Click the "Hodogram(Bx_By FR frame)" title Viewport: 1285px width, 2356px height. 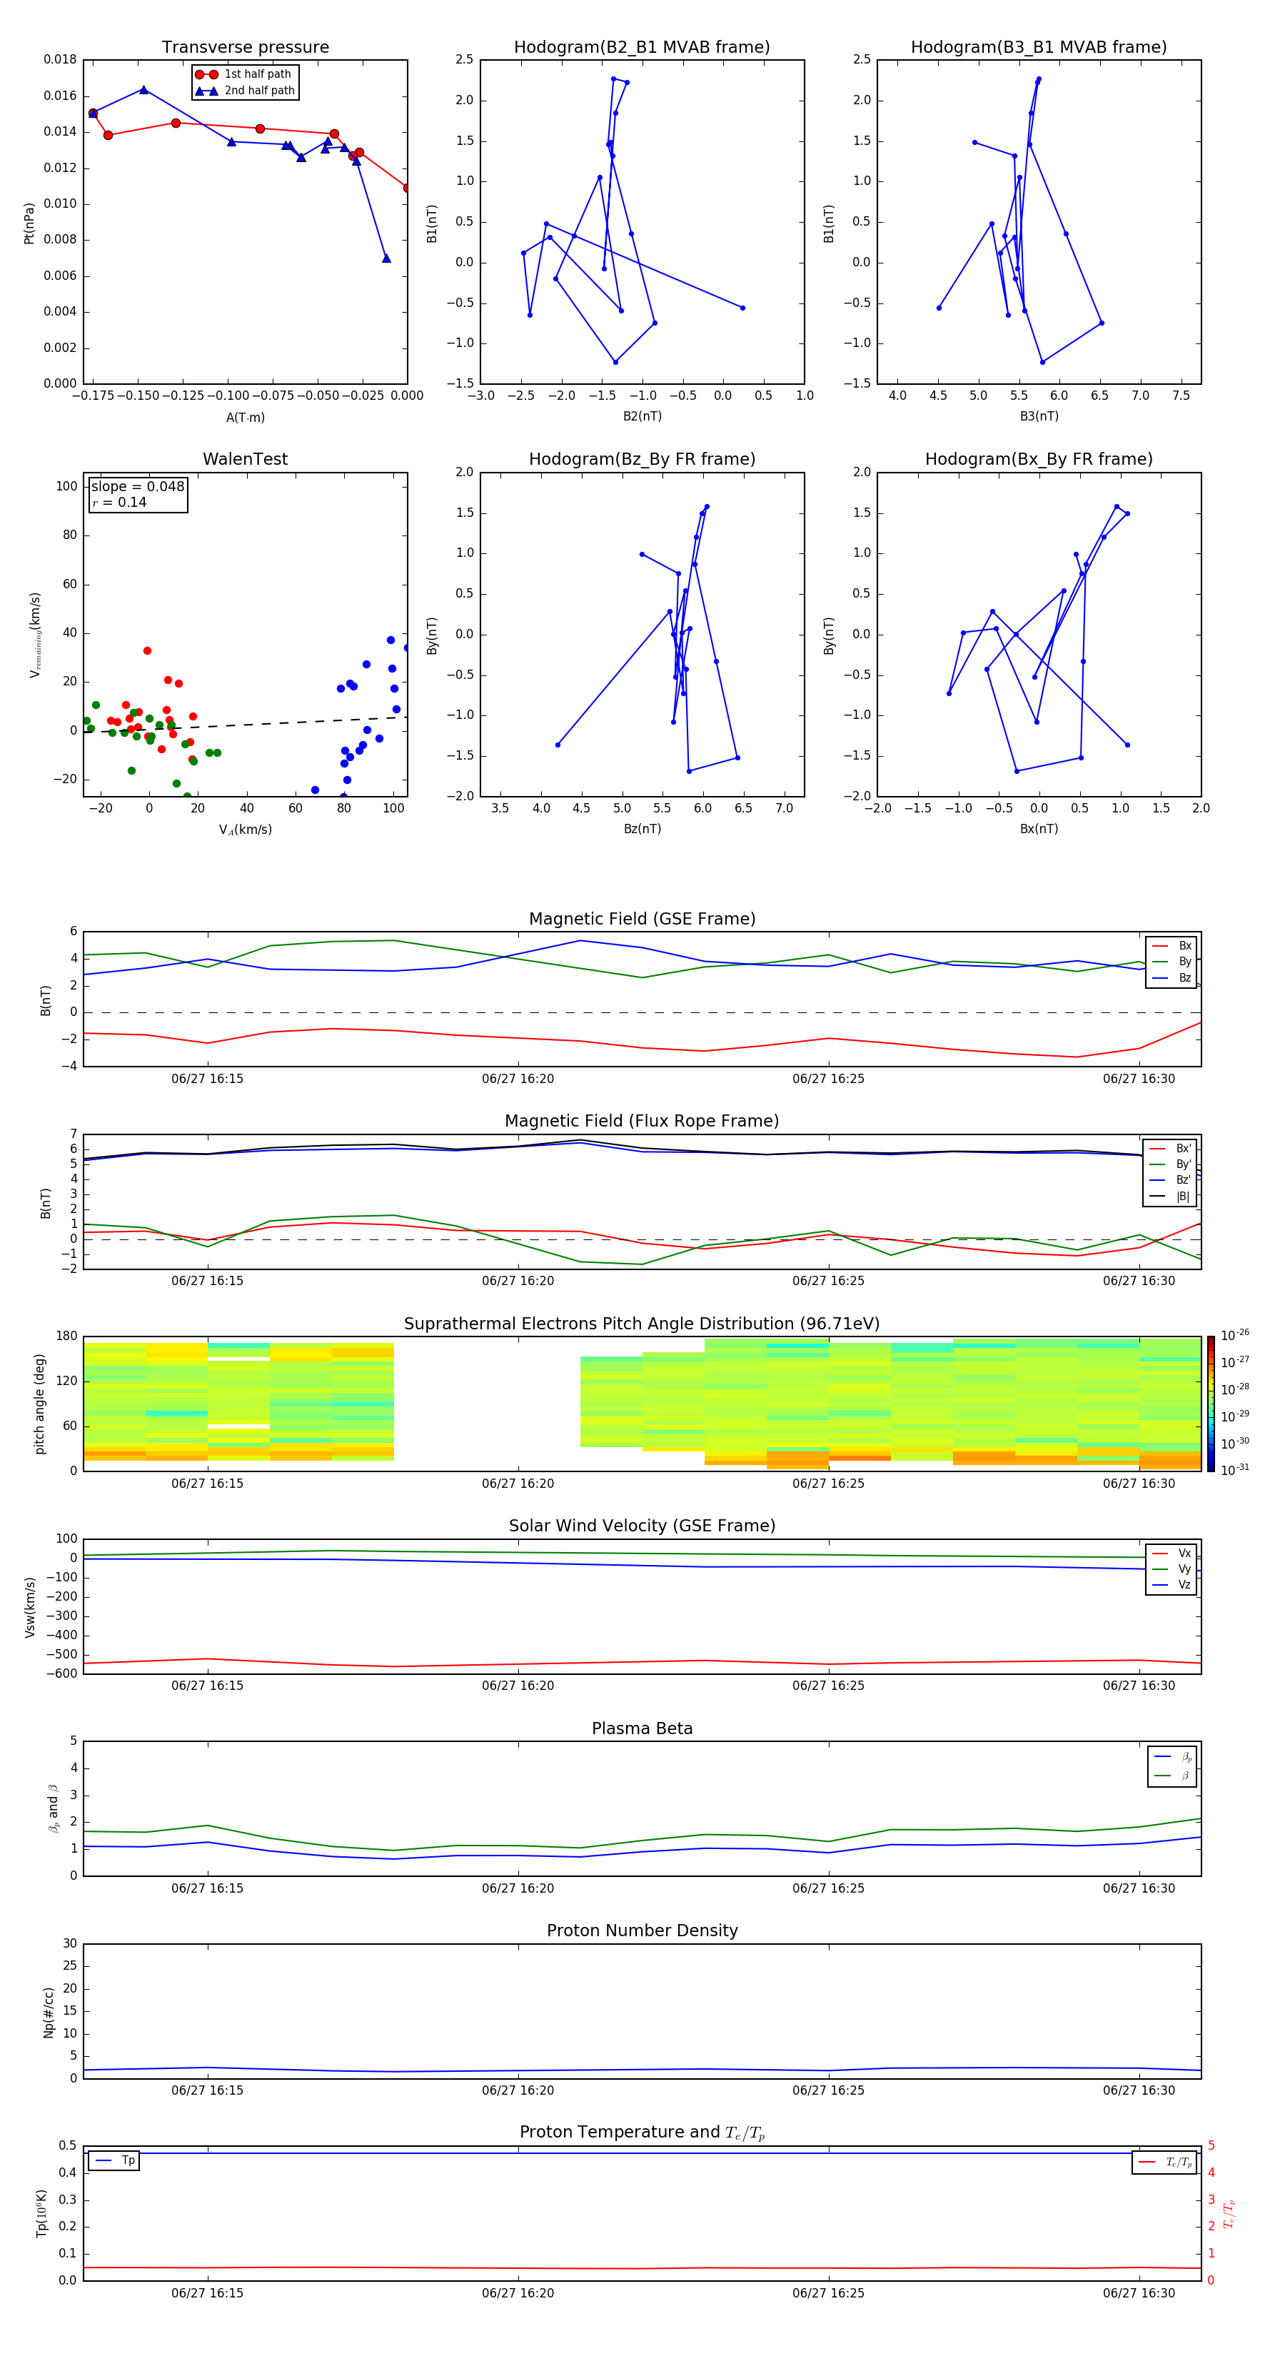pos(1039,459)
